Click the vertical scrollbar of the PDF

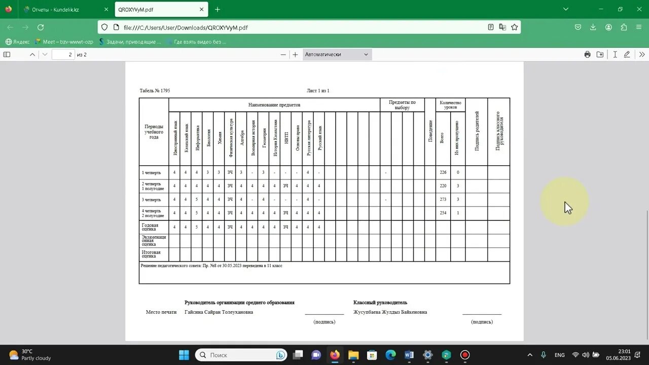click(x=646, y=274)
